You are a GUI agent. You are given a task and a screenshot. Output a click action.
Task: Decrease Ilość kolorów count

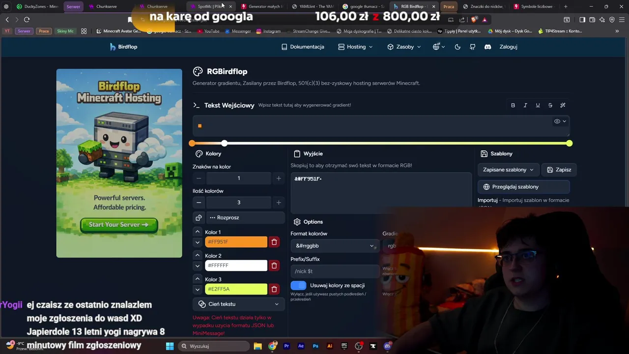tap(199, 202)
